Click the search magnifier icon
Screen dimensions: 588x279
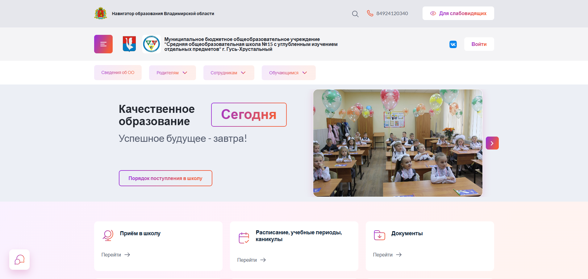coord(355,14)
